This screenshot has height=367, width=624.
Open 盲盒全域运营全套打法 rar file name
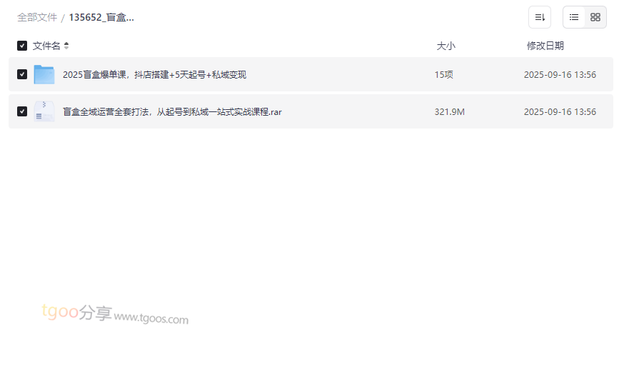(x=172, y=112)
